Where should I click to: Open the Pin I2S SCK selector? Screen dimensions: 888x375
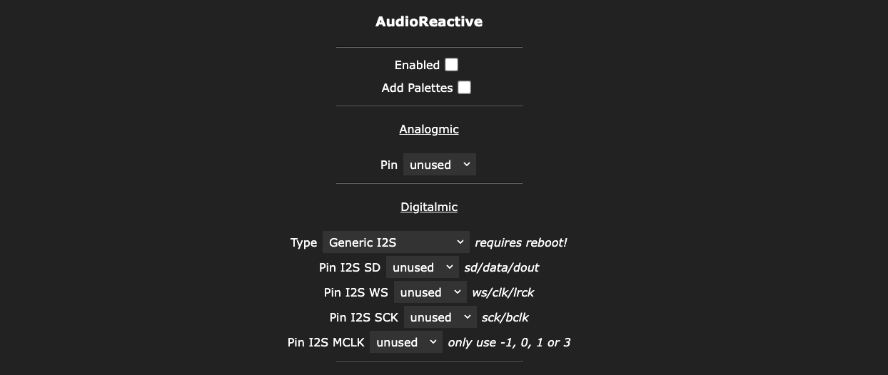(x=440, y=317)
